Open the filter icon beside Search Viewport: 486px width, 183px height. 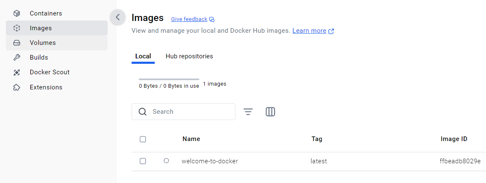tap(248, 112)
